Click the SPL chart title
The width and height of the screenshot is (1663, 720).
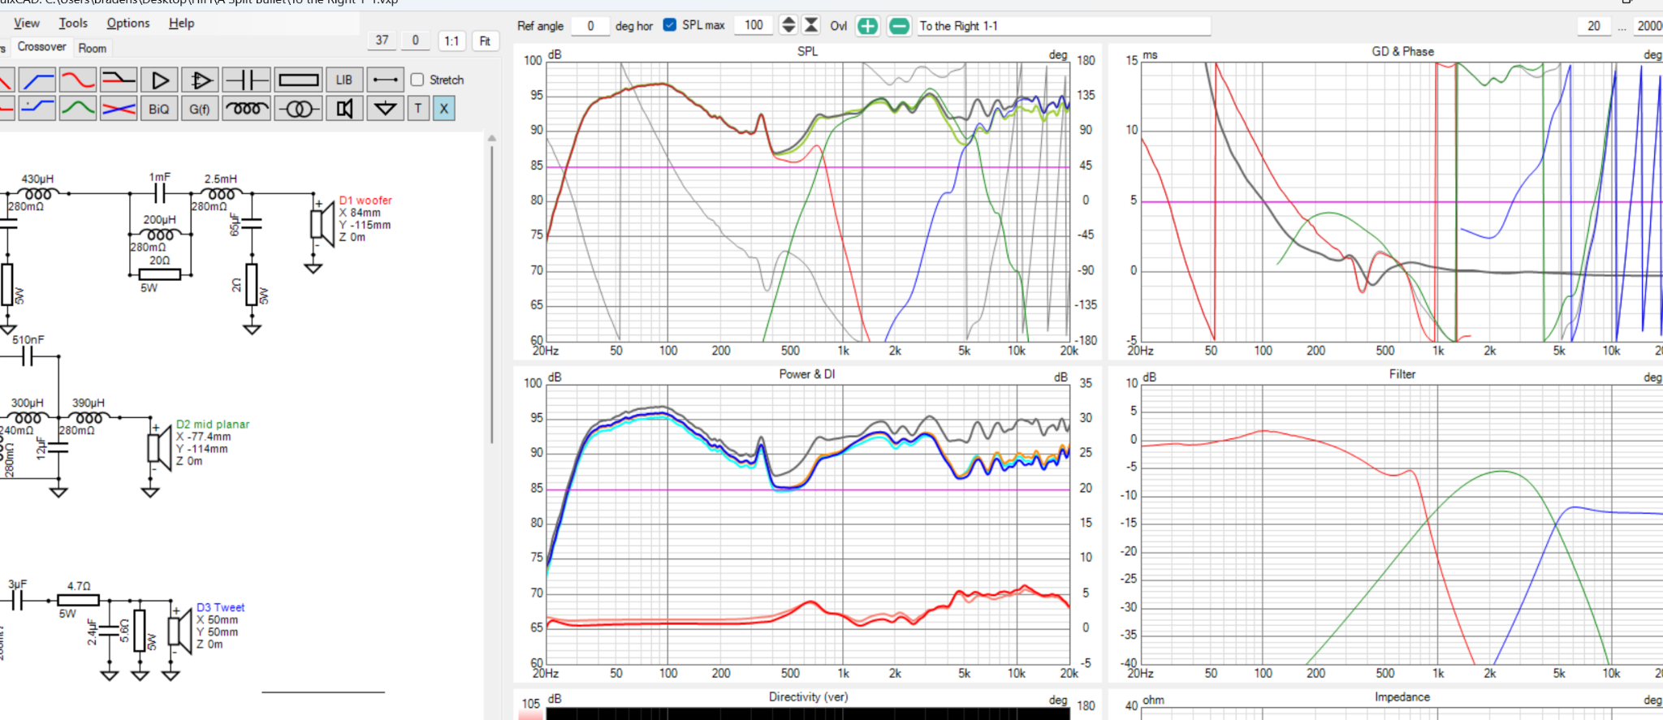pos(807,51)
